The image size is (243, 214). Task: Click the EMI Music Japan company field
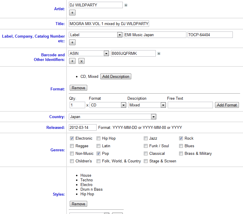coord(155,35)
